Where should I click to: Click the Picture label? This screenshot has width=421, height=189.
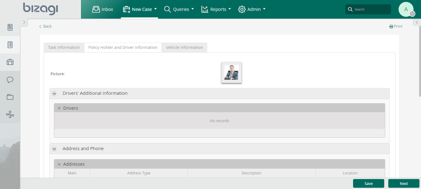[x=58, y=74]
